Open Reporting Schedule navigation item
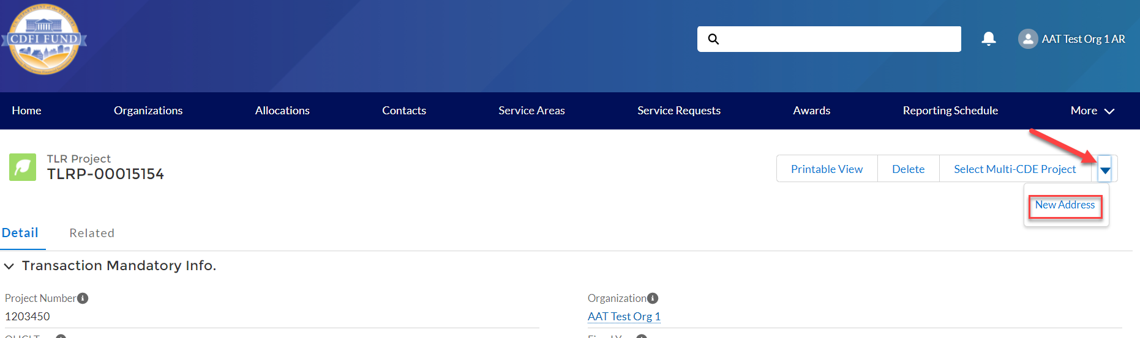The image size is (1140, 338). point(950,111)
